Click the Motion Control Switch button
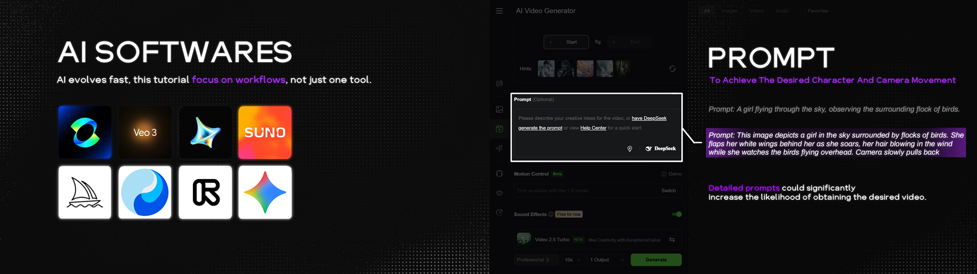The height and width of the screenshot is (274, 977). (x=669, y=191)
